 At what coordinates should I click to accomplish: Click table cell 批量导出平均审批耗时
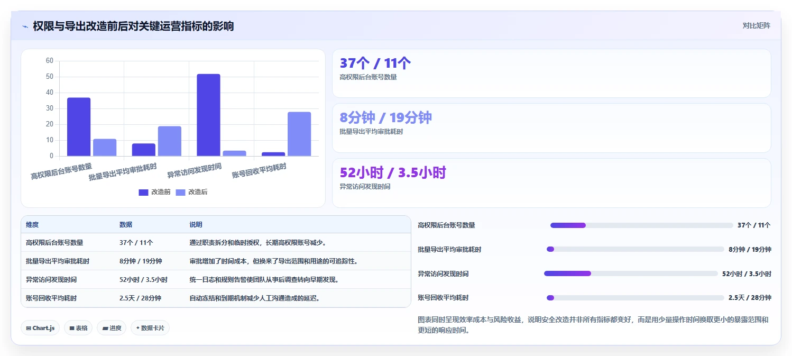[x=58, y=261]
